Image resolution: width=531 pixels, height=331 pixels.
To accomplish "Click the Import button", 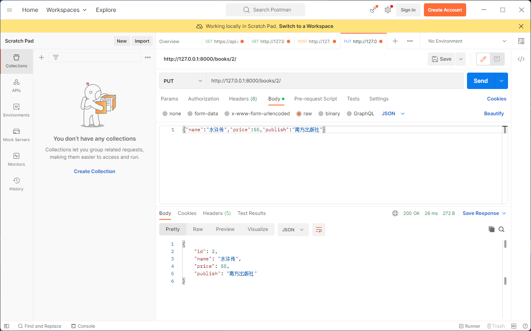I will point(142,41).
